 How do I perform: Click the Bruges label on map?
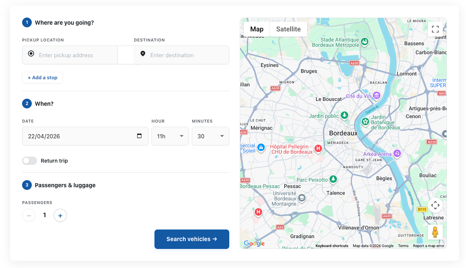[309, 71]
